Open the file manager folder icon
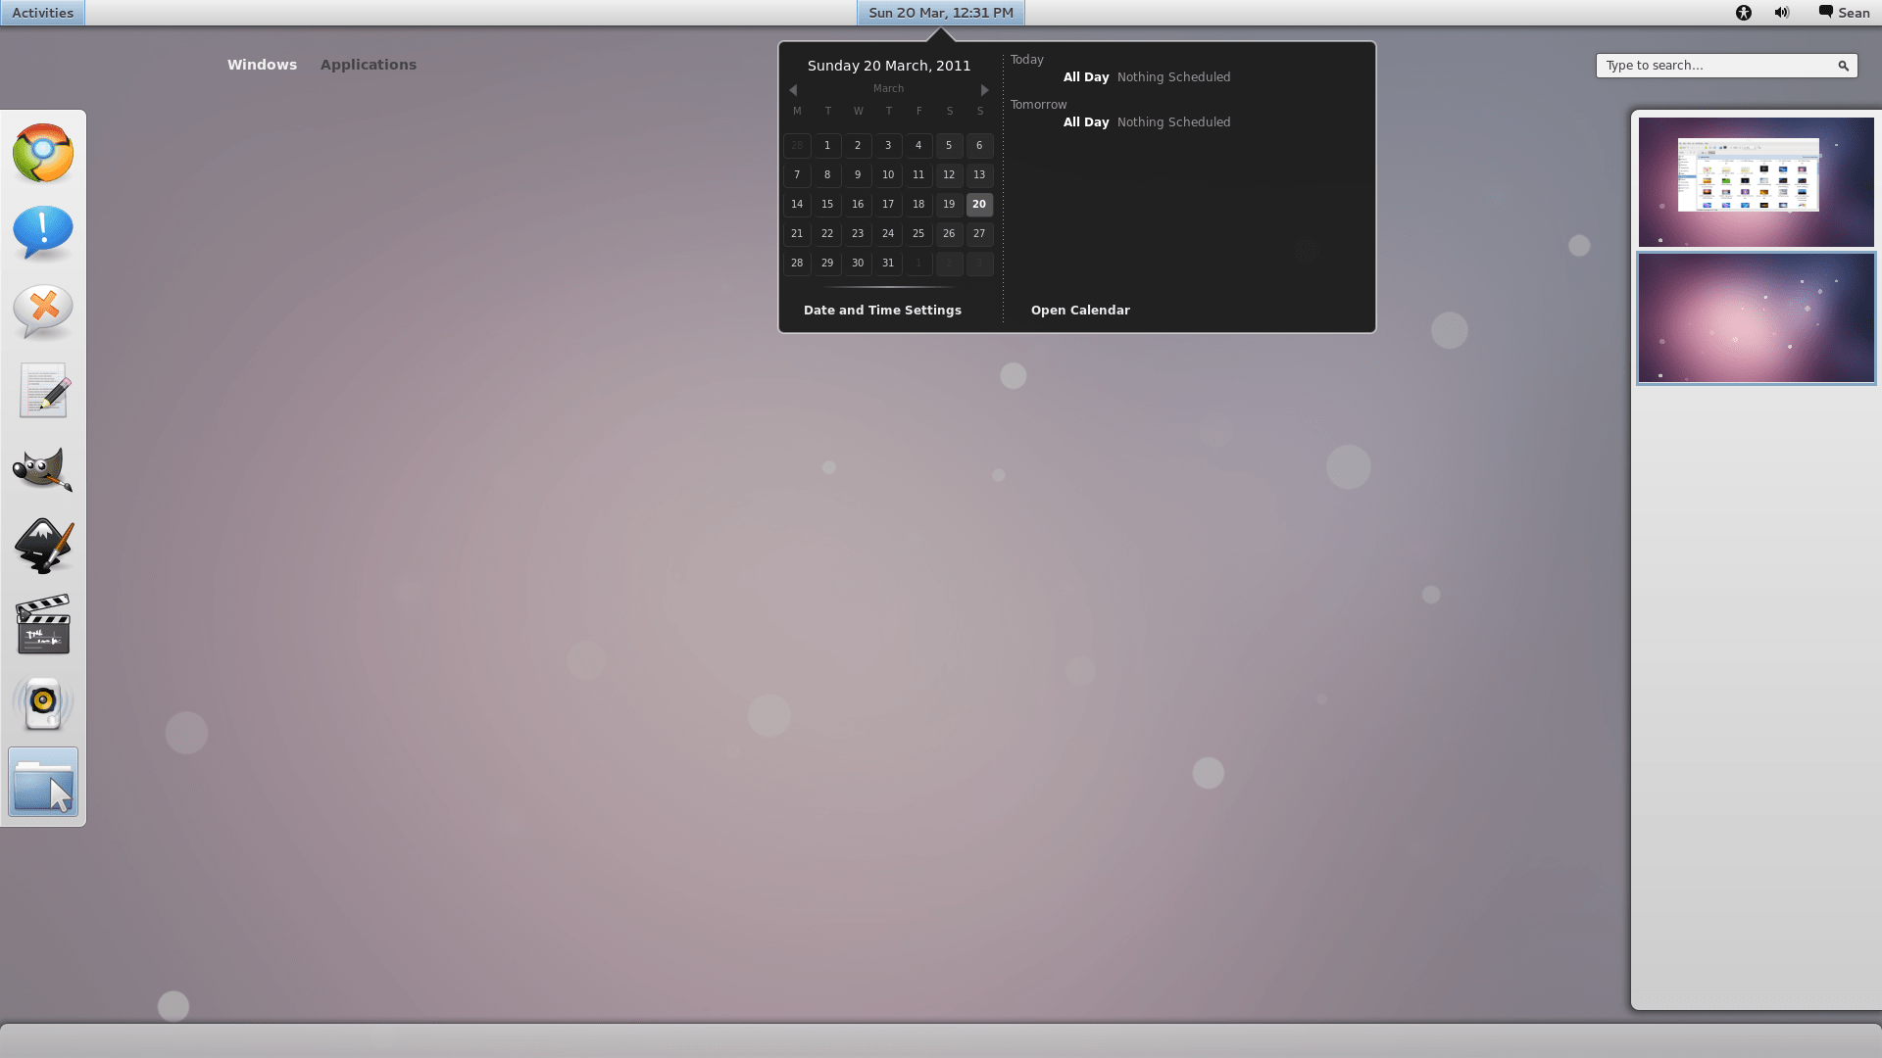The height and width of the screenshot is (1058, 1882). (x=43, y=783)
